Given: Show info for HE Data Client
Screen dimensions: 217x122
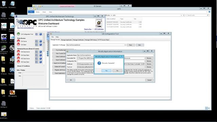Looking at the screenshot, I should pyautogui.click(x=41, y=62).
